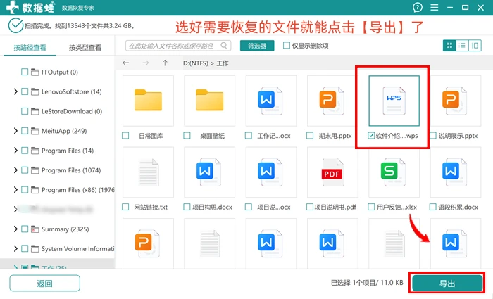Check the 期末用.pptx file checkbox
This screenshot has width=493, height=299.
click(x=310, y=135)
